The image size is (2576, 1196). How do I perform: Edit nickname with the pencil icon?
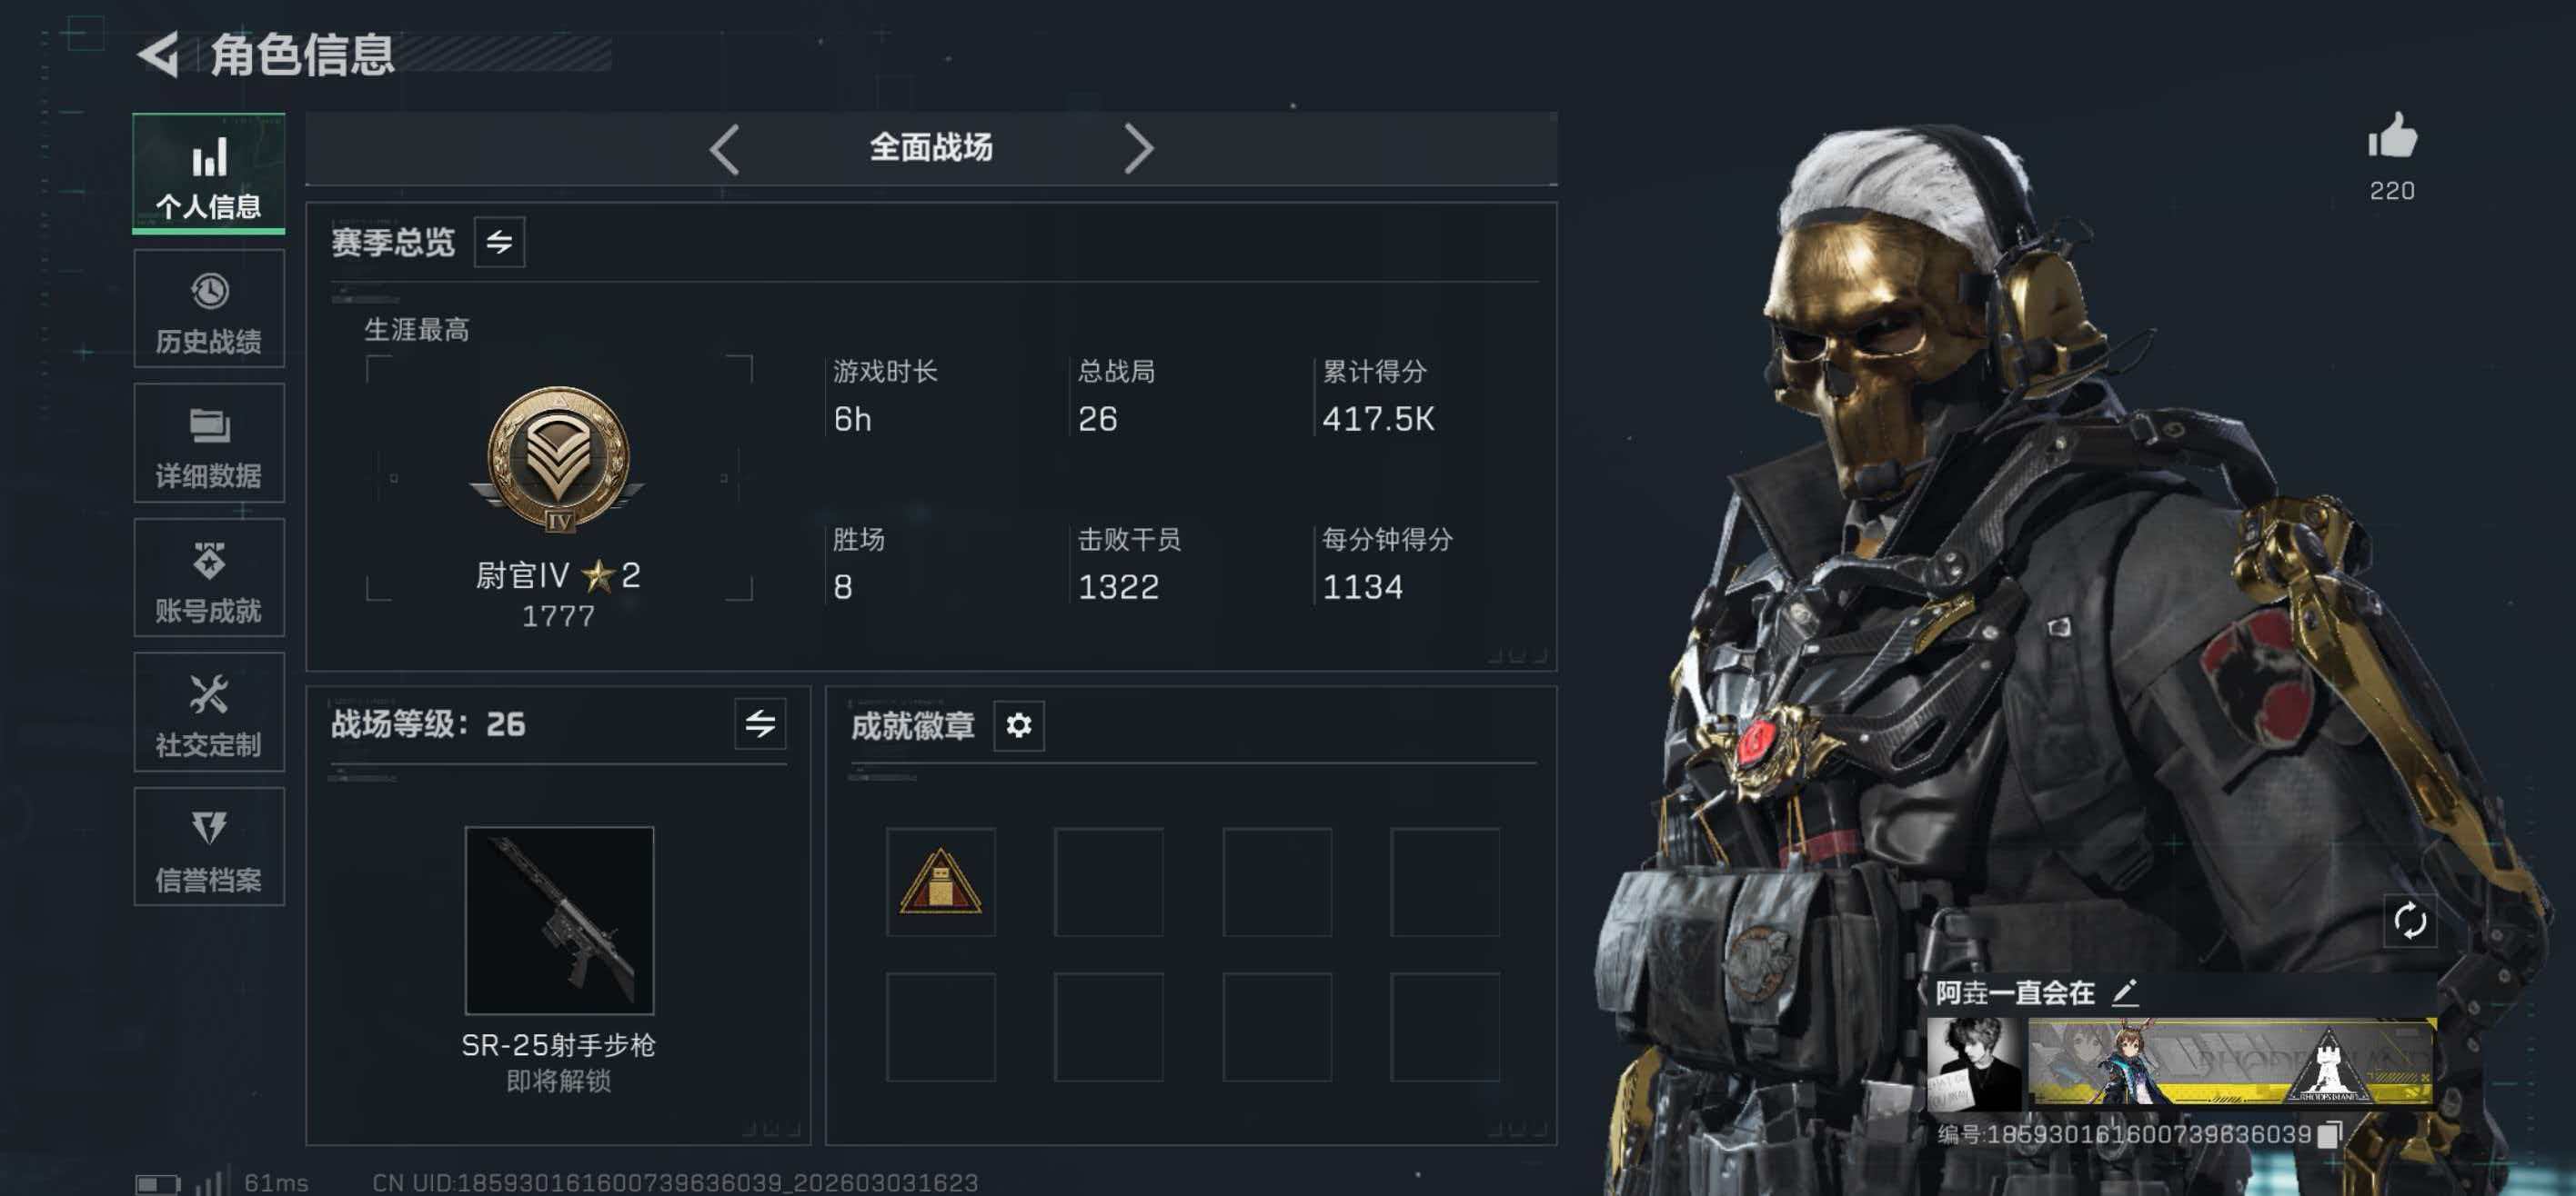pyautogui.click(x=2125, y=992)
